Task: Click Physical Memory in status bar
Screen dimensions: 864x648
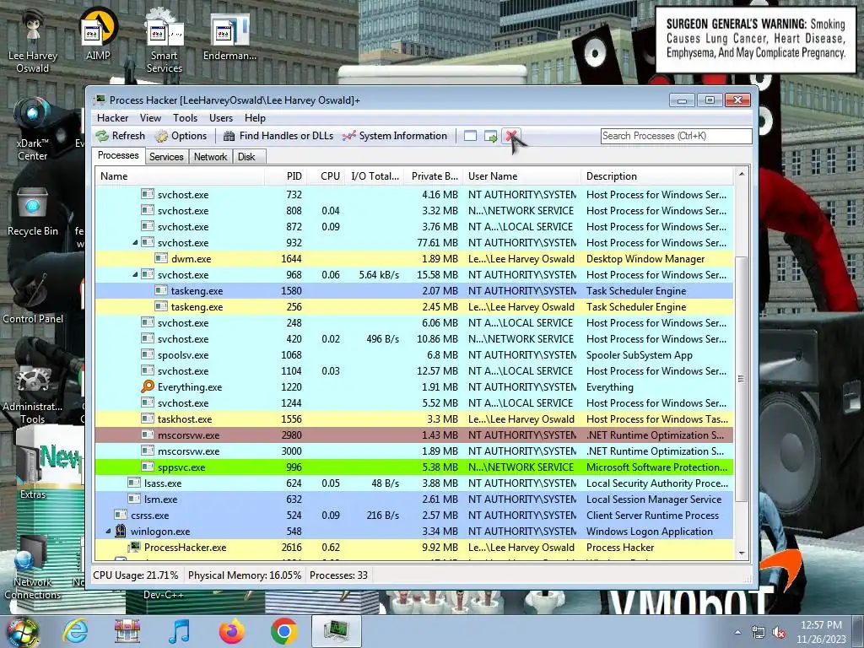Action: tap(245, 575)
